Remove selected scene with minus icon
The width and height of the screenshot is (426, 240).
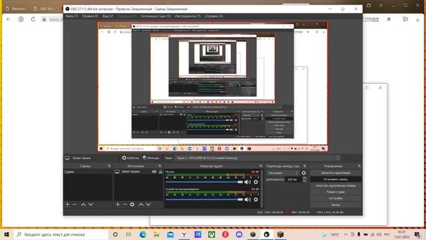75,205
